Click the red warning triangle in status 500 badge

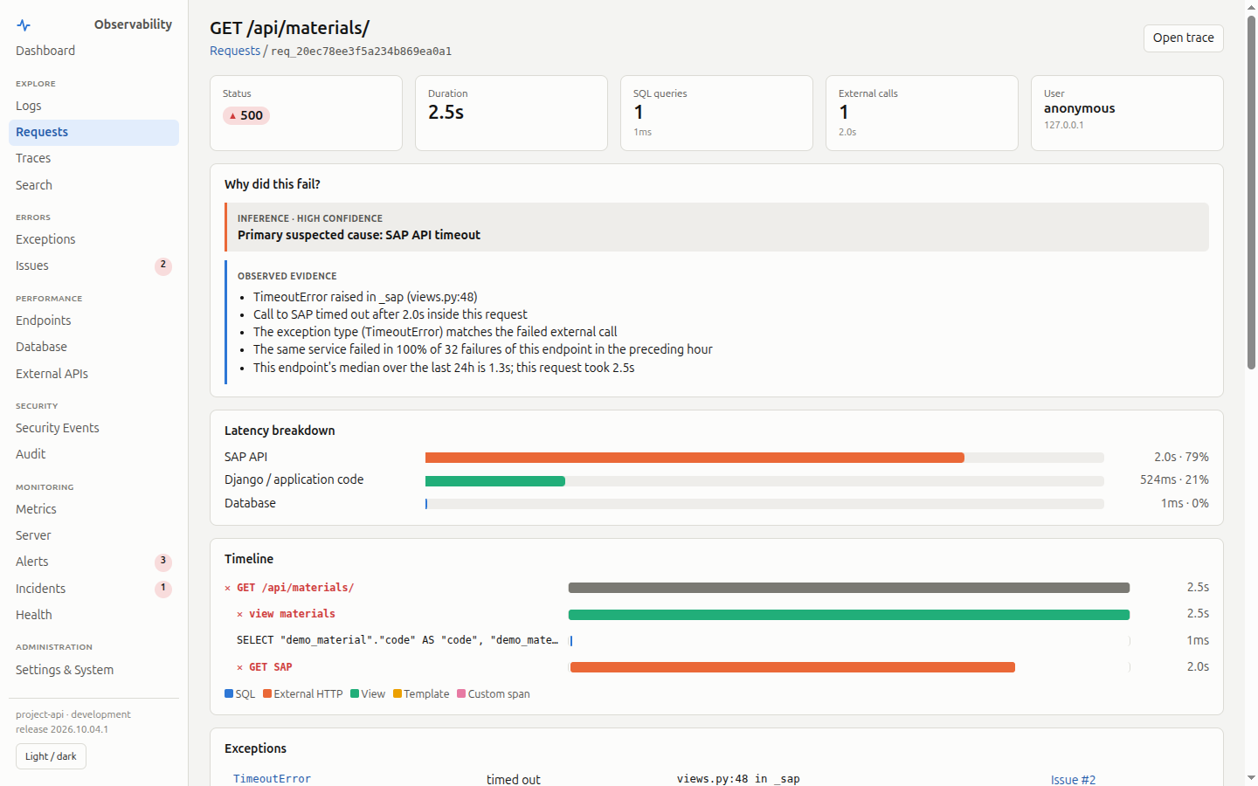tap(232, 116)
